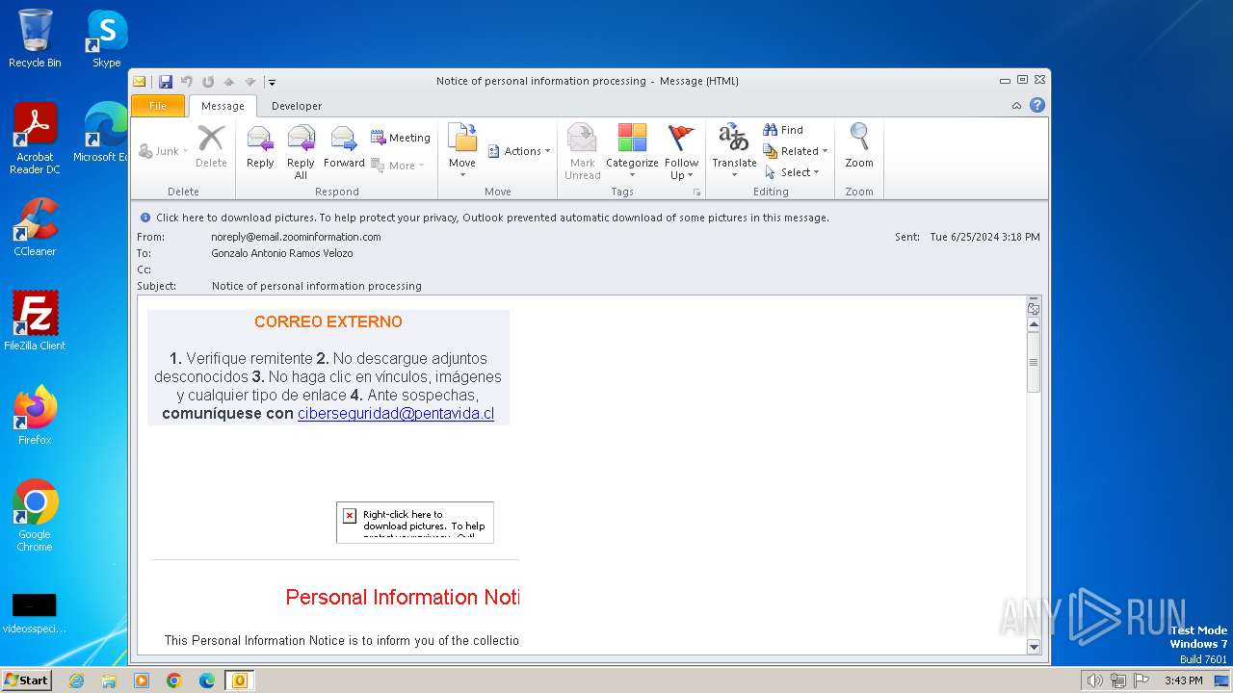Click the Zoom magnifier icon
Viewport: 1233px width, 693px height.
859,147
